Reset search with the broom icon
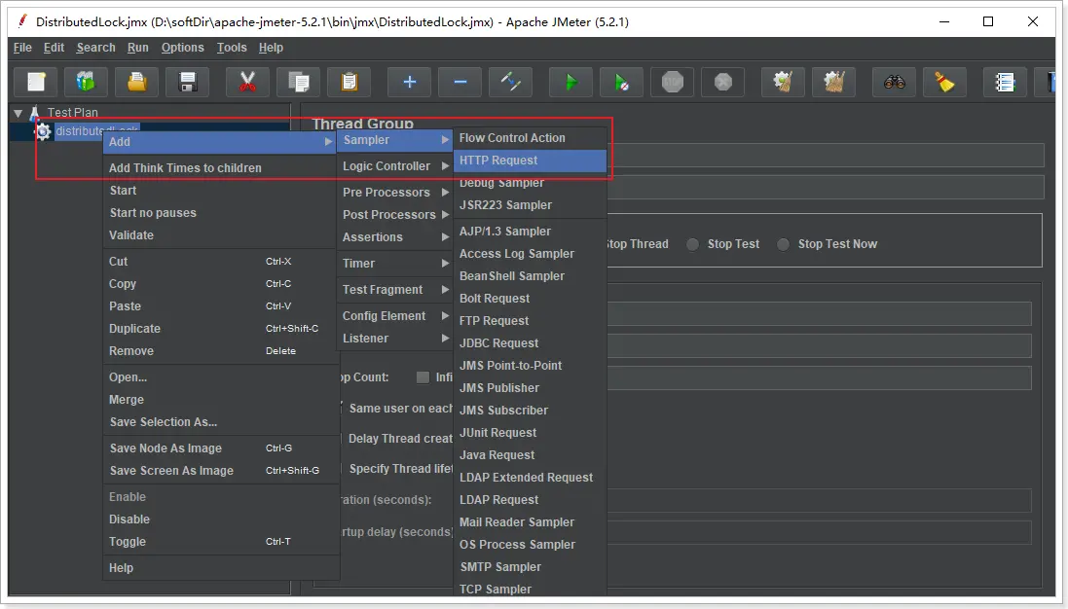1068x609 pixels. tap(944, 83)
